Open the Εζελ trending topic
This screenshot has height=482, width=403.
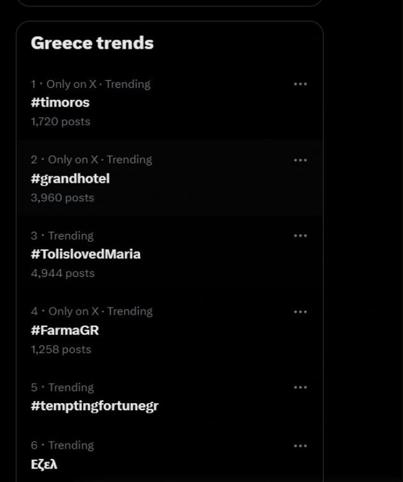click(x=44, y=464)
